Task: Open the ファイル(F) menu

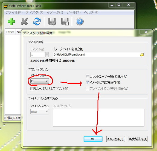Action: coord(14,12)
